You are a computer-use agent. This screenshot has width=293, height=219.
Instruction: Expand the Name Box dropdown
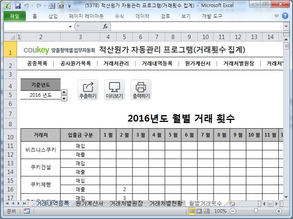pos(70,26)
